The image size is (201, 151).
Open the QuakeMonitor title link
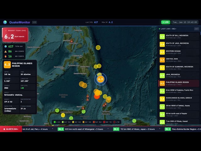[19, 22]
